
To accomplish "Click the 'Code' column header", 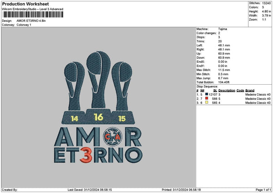I will pos(240,91).
